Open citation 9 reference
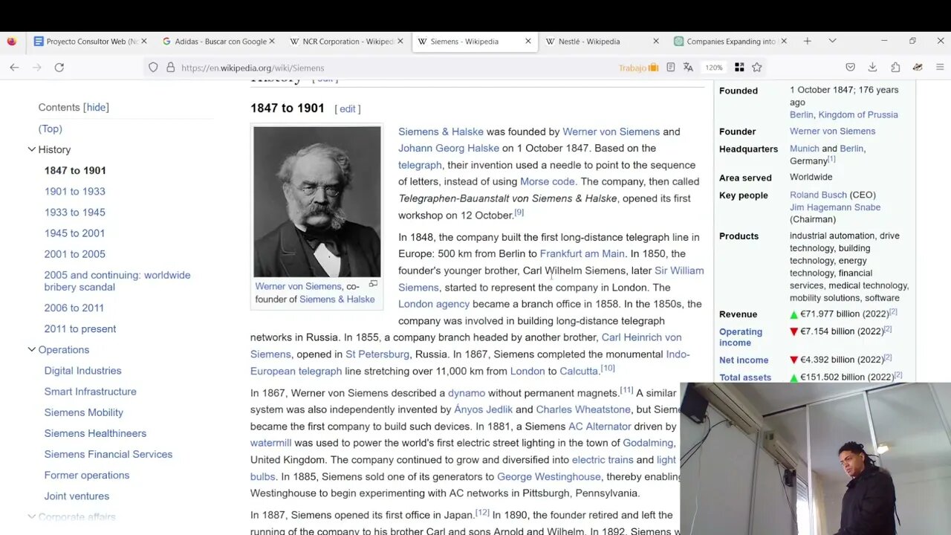Screen dimensions: 951x535 pos(519,213)
